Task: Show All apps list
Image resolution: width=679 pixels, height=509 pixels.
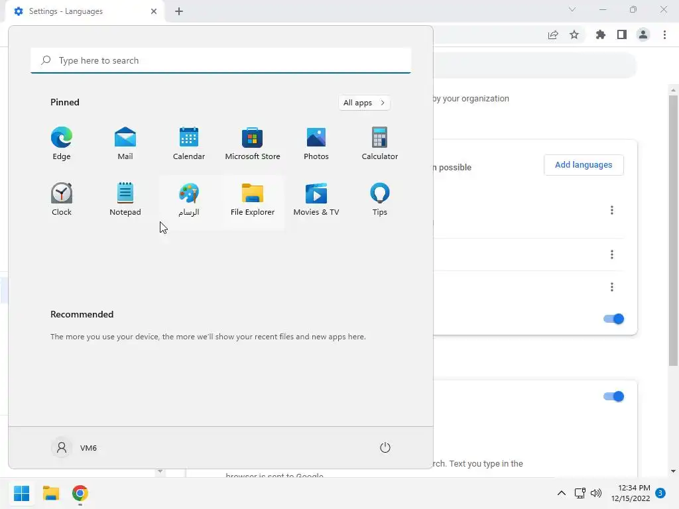Action: pyautogui.click(x=364, y=103)
